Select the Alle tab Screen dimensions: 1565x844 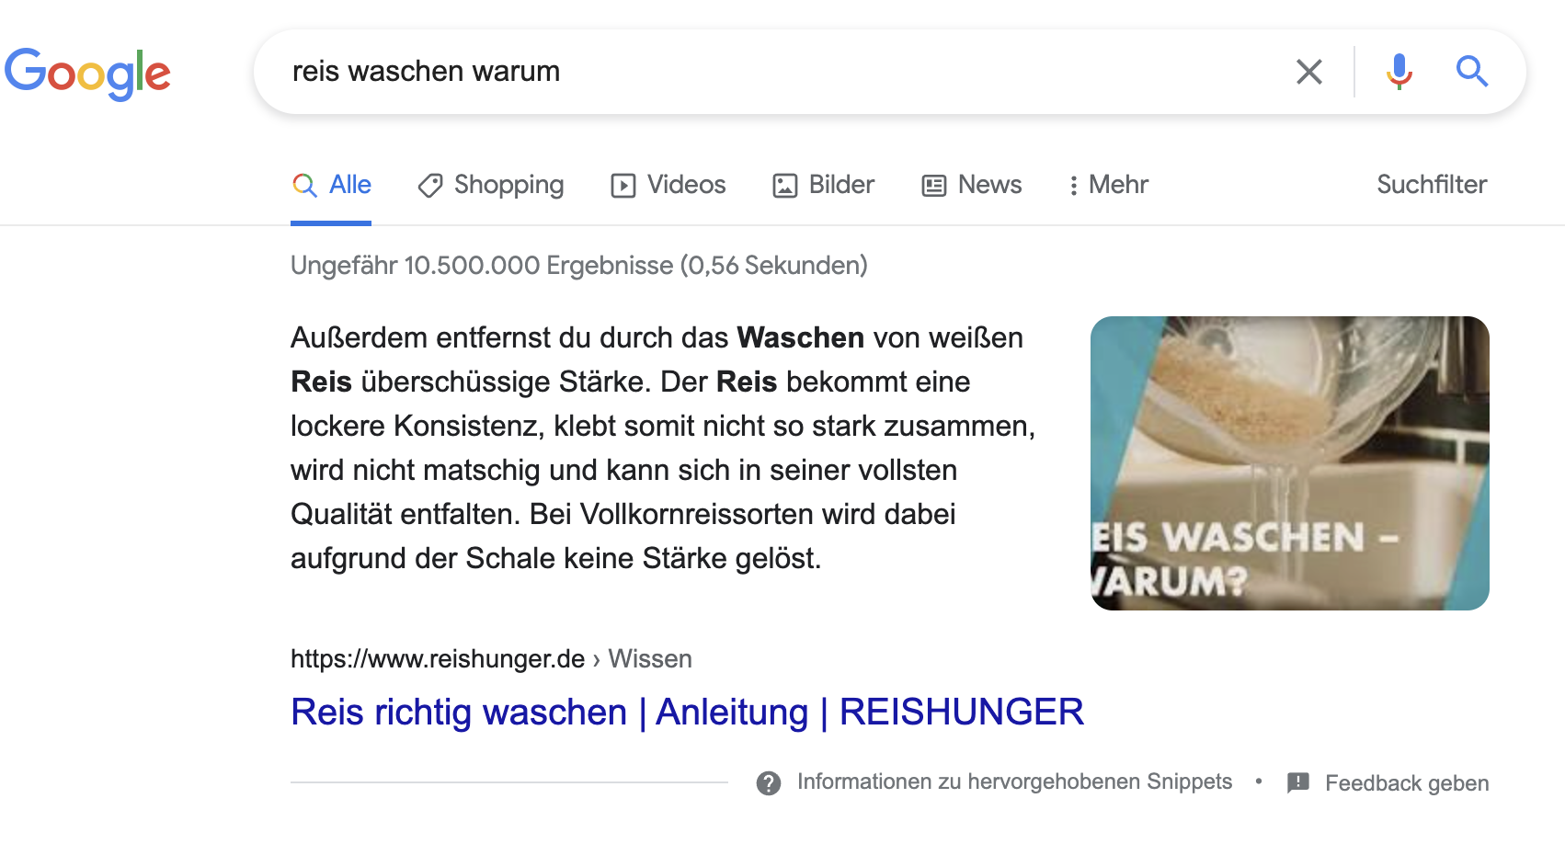click(331, 186)
